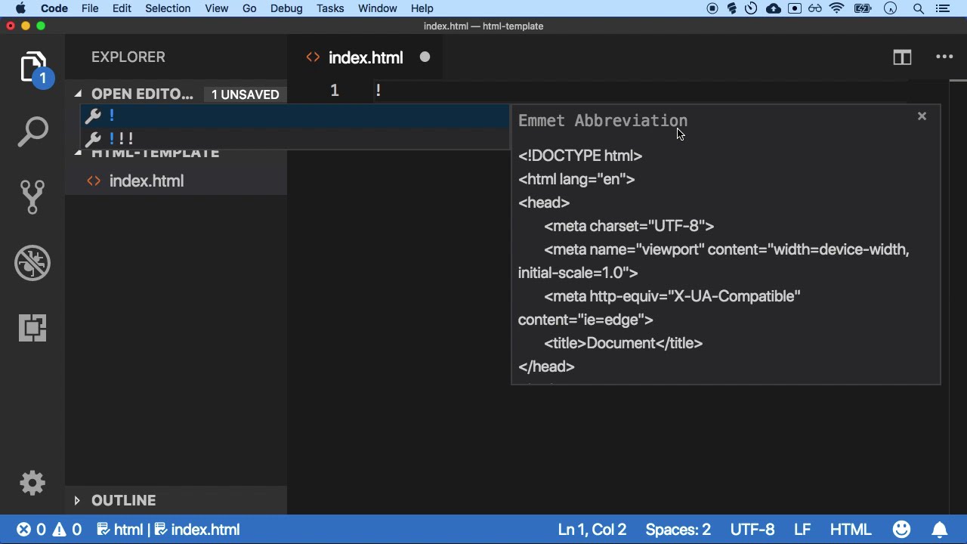Open the File menu
This screenshot has height=544, width=967.
[x=90, y=8]
